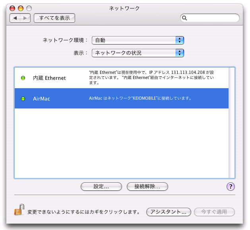Image resolution: width=250 pixels, height=230 pixels.
Task: Select the 内蔵 Ethernet entry in the list
Action: tap(49, 78)
